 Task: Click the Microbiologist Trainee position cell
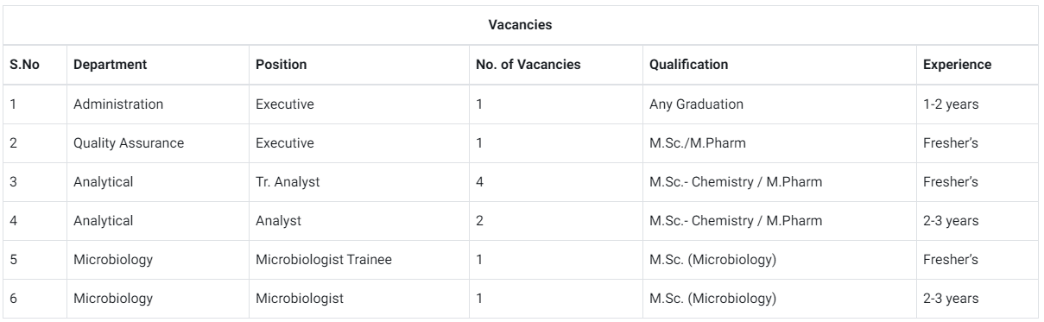(319, 260)
